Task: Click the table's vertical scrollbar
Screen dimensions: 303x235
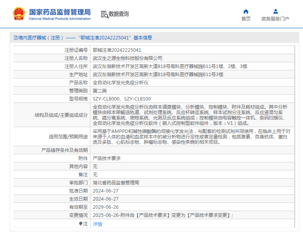Action: [295, 137]
